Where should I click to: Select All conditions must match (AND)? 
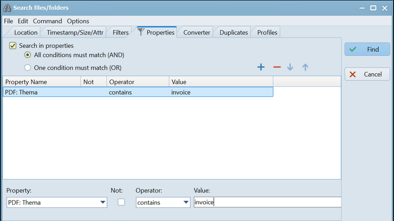28,55
